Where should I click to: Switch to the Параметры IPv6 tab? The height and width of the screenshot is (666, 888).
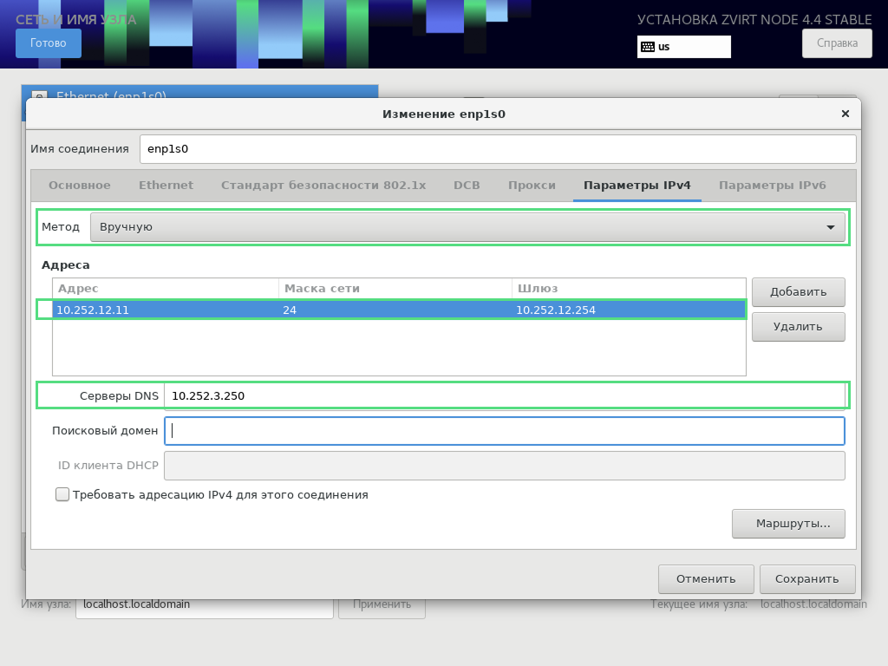point(773,186)
